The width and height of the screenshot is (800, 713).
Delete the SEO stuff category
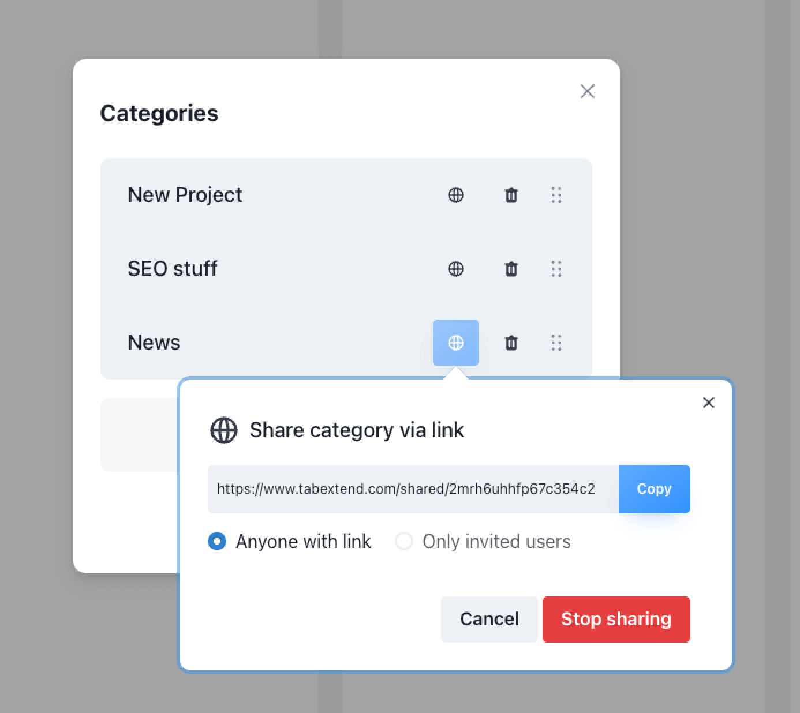point(511,269)
